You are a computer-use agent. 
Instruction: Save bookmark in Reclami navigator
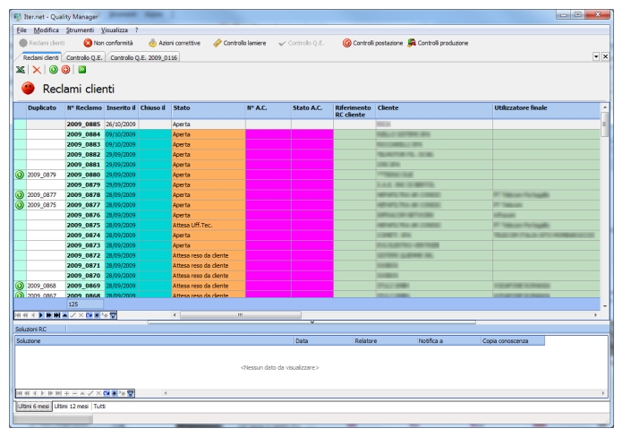97,315
